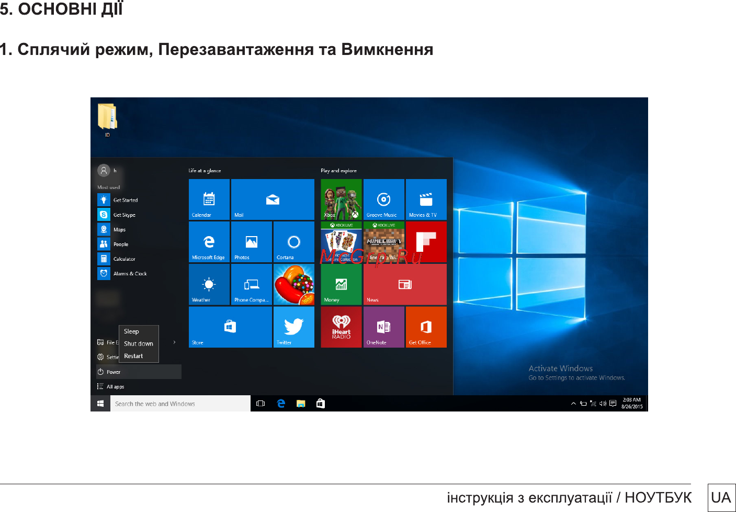
Task: Open the Action Center notifications icon
Action: click(x=613, y=404)
